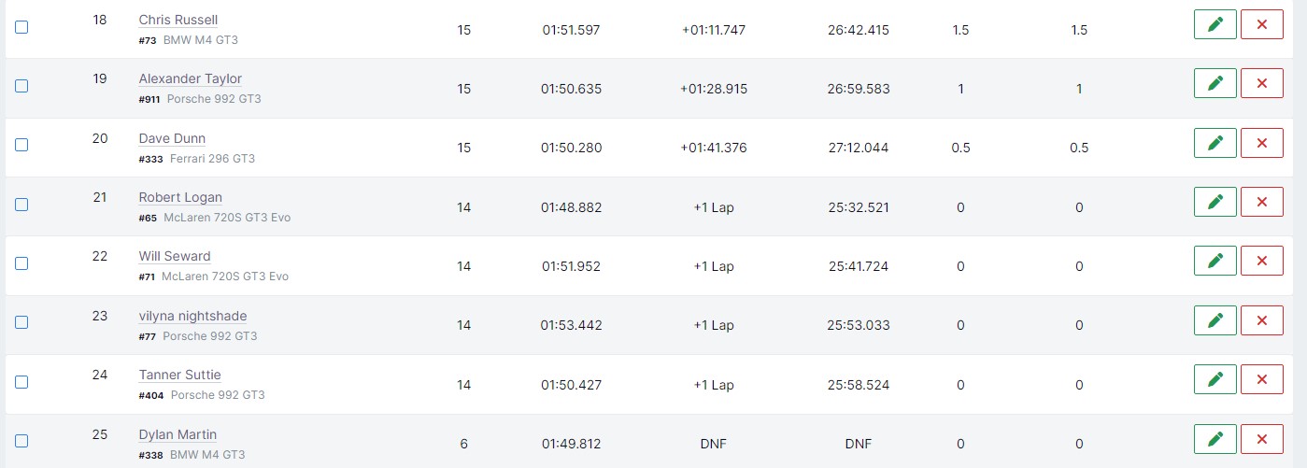Tick the checkbox for Alexander Taylor's row

[21, 86]
